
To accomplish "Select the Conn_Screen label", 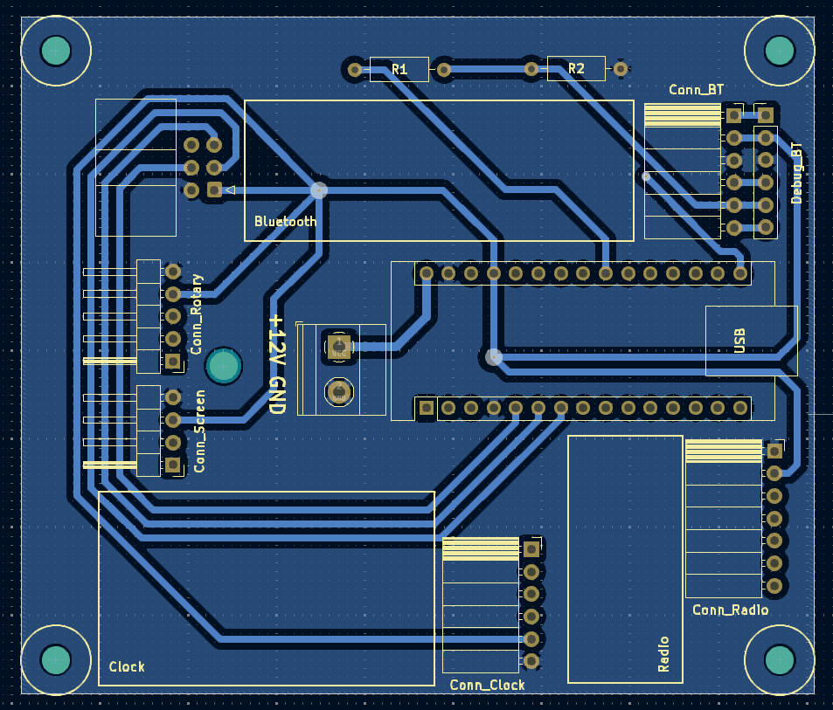I will coord(200,431).
